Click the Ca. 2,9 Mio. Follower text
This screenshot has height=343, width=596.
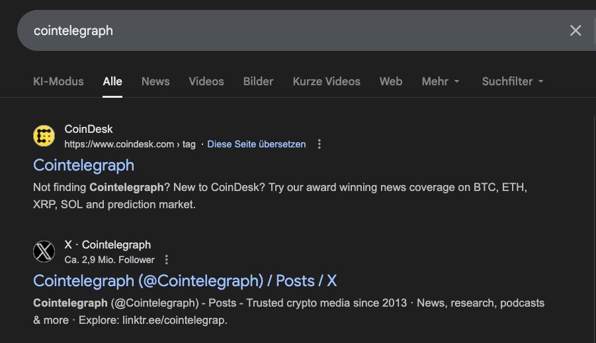(109, 260)
